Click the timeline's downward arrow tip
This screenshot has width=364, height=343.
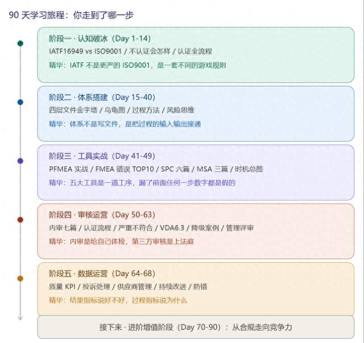coord(20,318)
